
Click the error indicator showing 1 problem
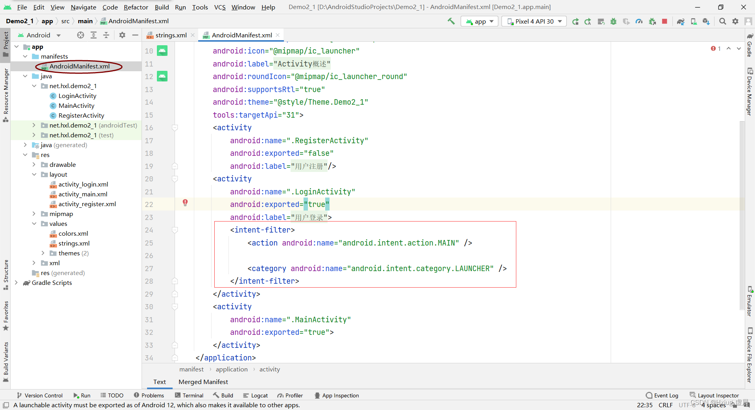click(716, 48)
